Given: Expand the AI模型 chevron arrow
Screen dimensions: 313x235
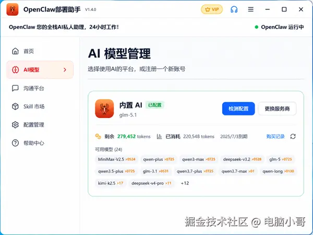Looking at the screenshot, I should pos(65,70).
